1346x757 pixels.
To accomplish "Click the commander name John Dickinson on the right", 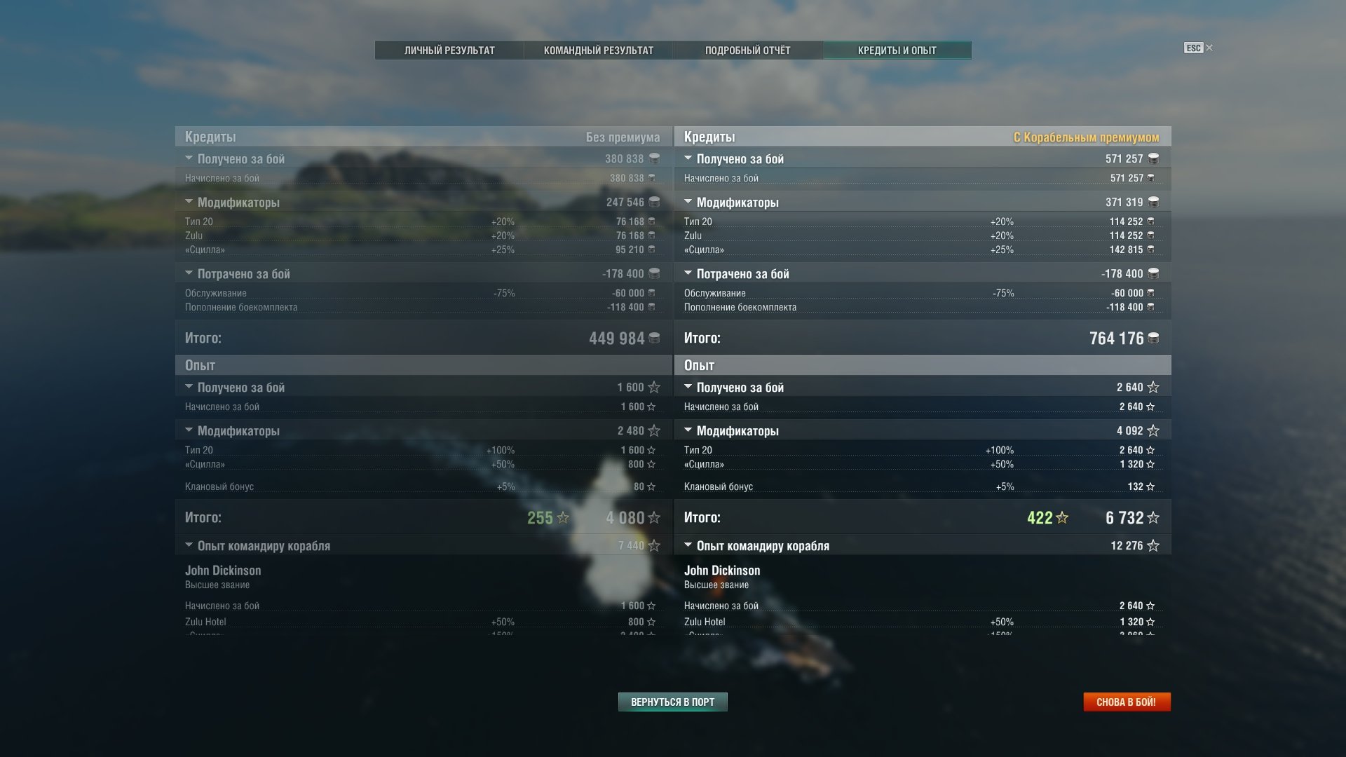I will point(722,571).
